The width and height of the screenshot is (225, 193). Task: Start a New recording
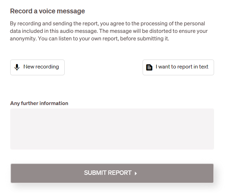[x=38, y=67]
